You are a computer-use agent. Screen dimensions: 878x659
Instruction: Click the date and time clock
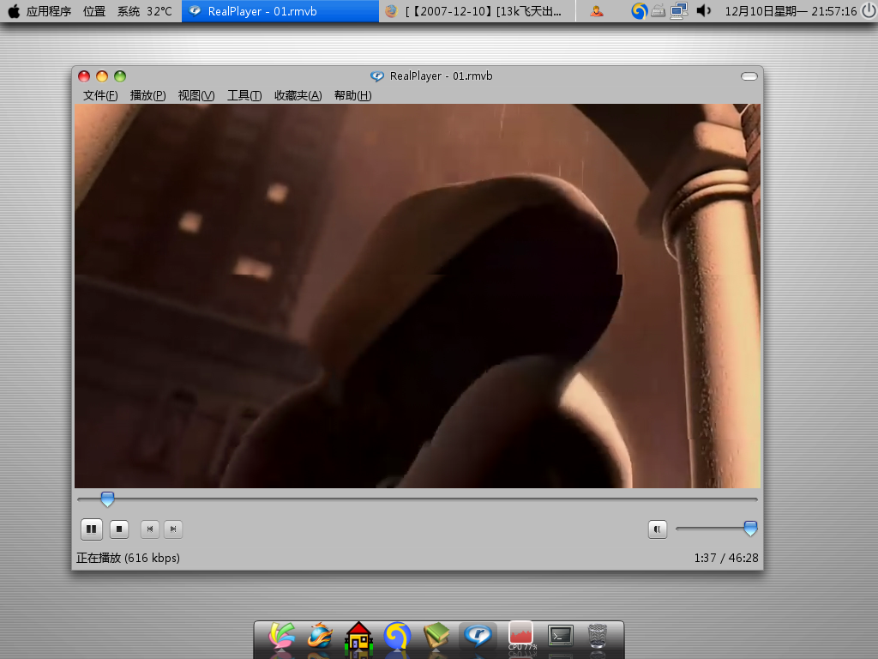click(791, 11)
